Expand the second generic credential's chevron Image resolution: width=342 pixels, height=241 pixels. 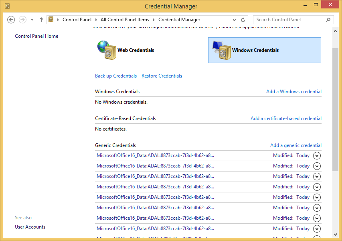(x=317, y=166)
